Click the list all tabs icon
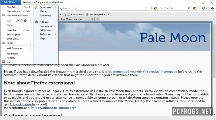Screen dimensions: 216x120 (214, 19)
